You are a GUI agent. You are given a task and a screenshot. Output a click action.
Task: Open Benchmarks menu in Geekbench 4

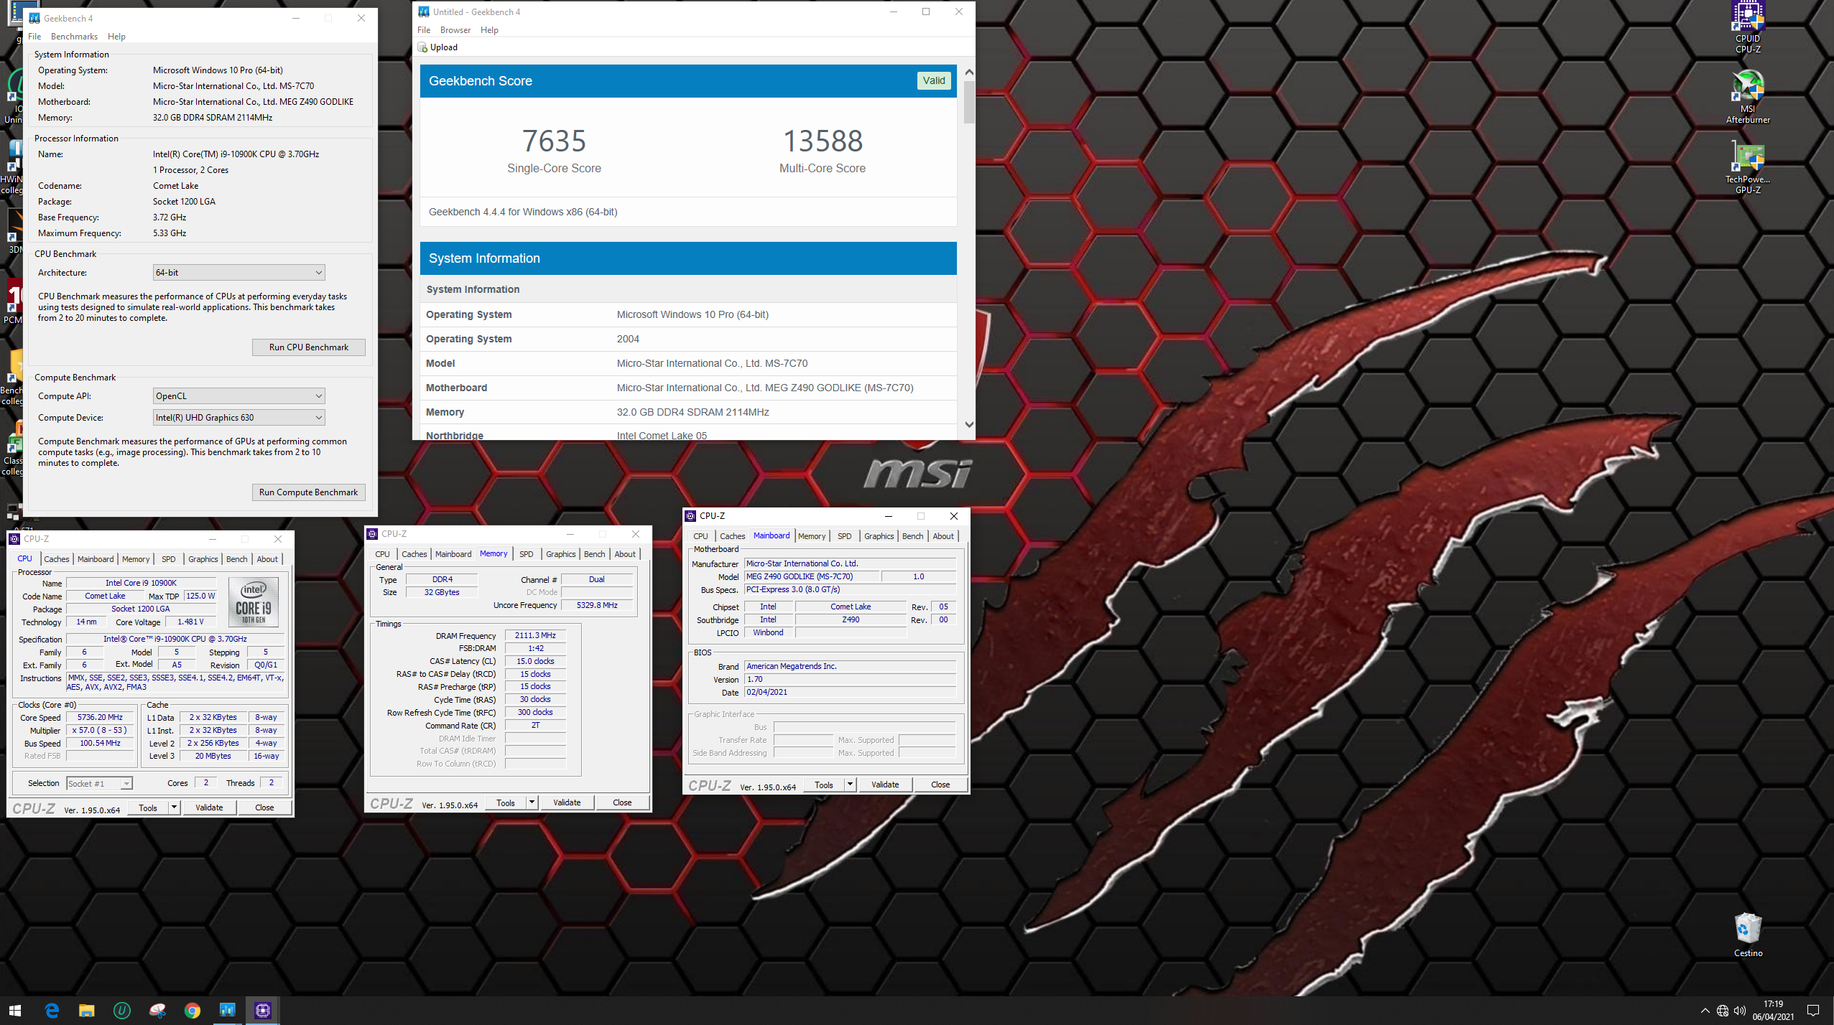[74, 37]
